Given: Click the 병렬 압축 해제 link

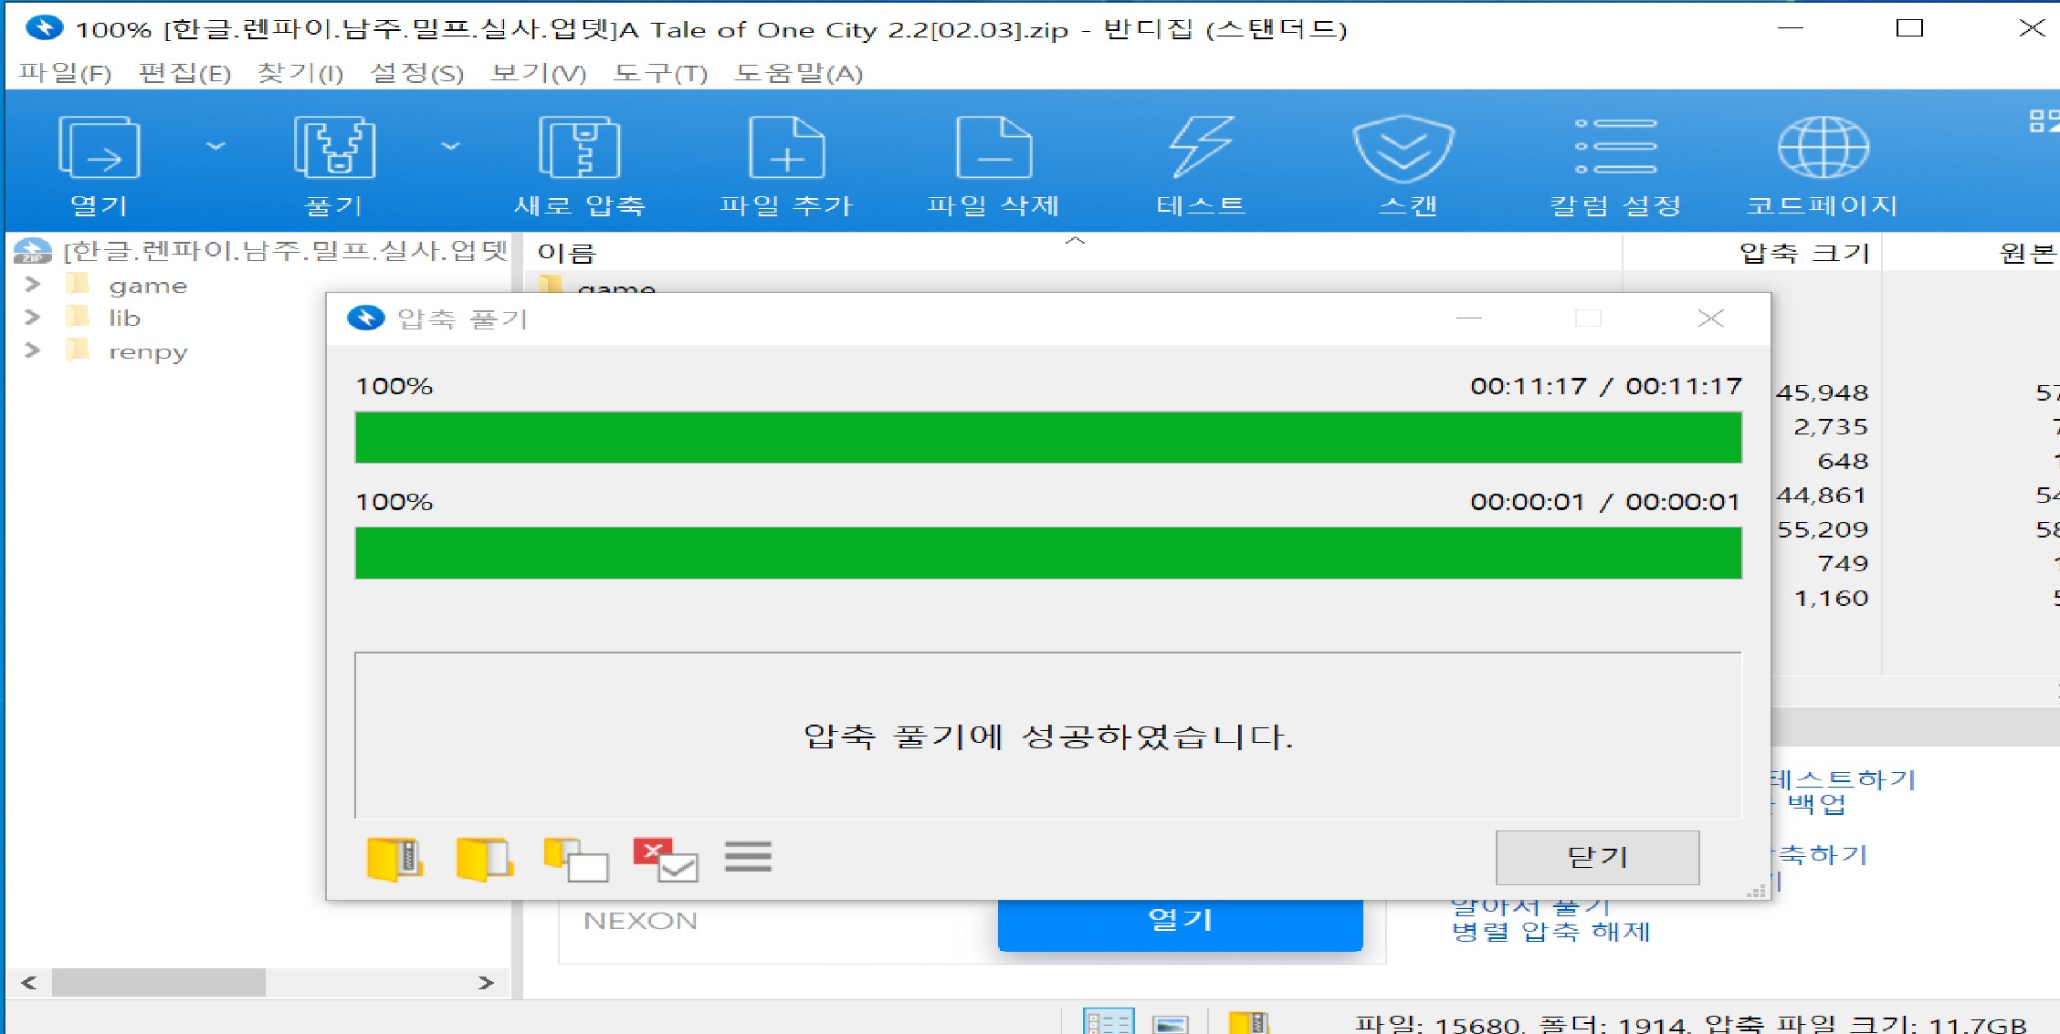Looking at the screenshot, I should pyautogui.click(x=1550, y=932).
